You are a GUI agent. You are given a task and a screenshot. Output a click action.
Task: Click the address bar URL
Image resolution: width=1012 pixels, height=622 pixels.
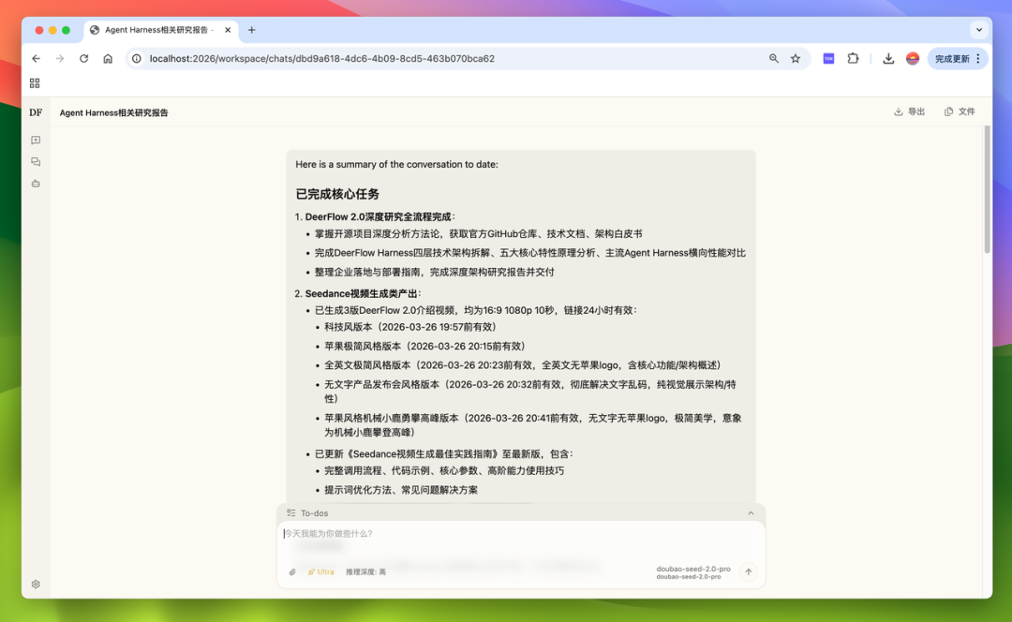coord(322,59)
